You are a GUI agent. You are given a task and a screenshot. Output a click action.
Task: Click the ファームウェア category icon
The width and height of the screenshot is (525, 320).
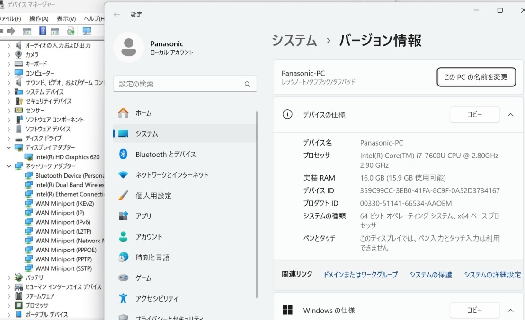(x=19, y=296)
